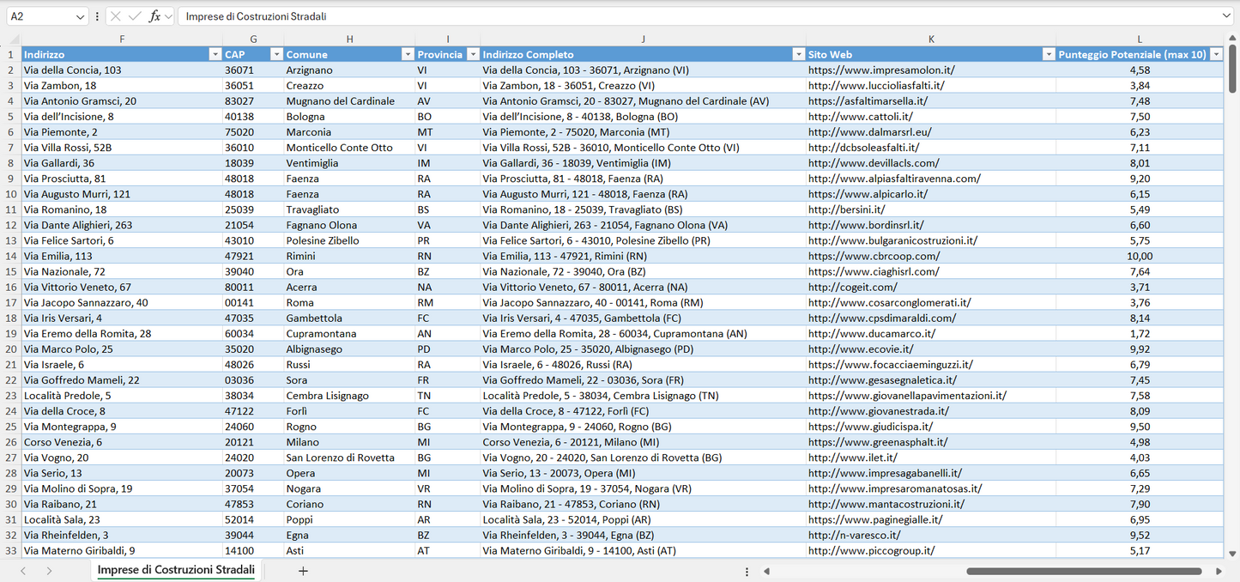
Task: Click the Enter checkmark icon in formula bar
Action: pyautogui.click(x=135, y=16)
